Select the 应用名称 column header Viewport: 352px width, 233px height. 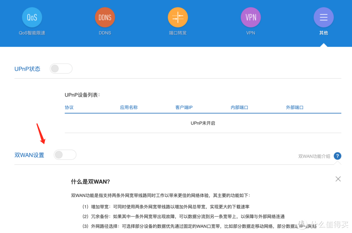point(128,107)
